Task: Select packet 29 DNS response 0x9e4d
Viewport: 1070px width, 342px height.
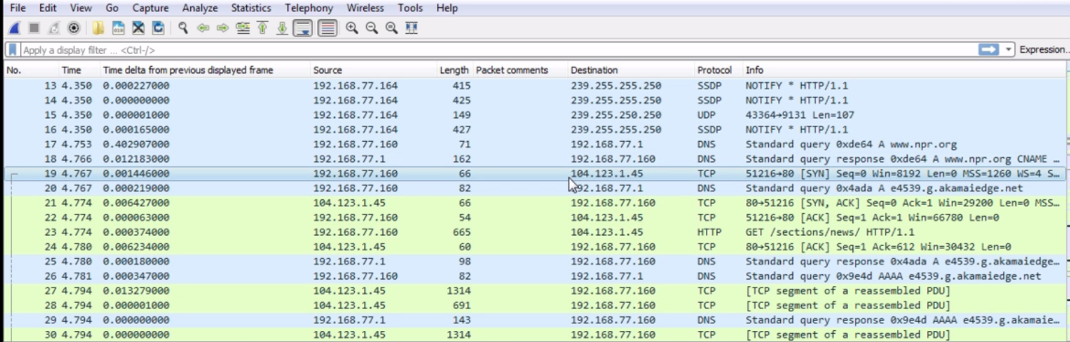Action: point(534,320)
